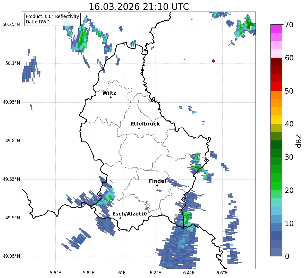Viewport: 305px width, 278px height.
Task: Click the 40 value on the colorbar
Action: pyautogui.click(x=289, y=124)
